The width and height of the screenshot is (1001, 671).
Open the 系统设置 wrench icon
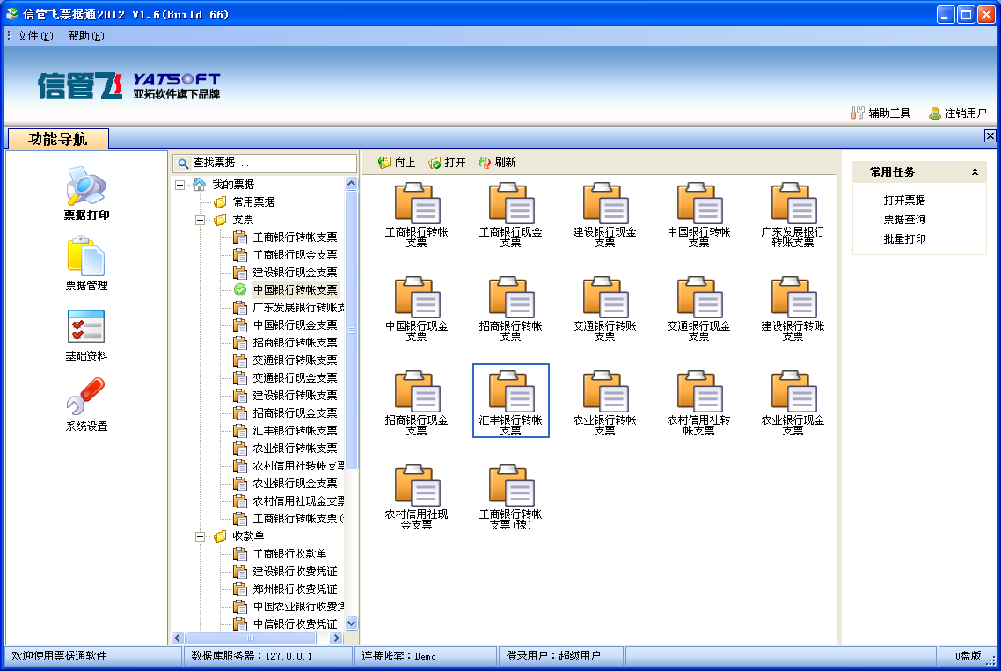pyautogui.click(x=86, y=397)
